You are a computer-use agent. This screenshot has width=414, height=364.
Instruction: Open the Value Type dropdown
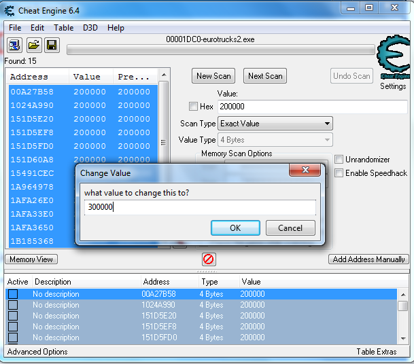275,140
